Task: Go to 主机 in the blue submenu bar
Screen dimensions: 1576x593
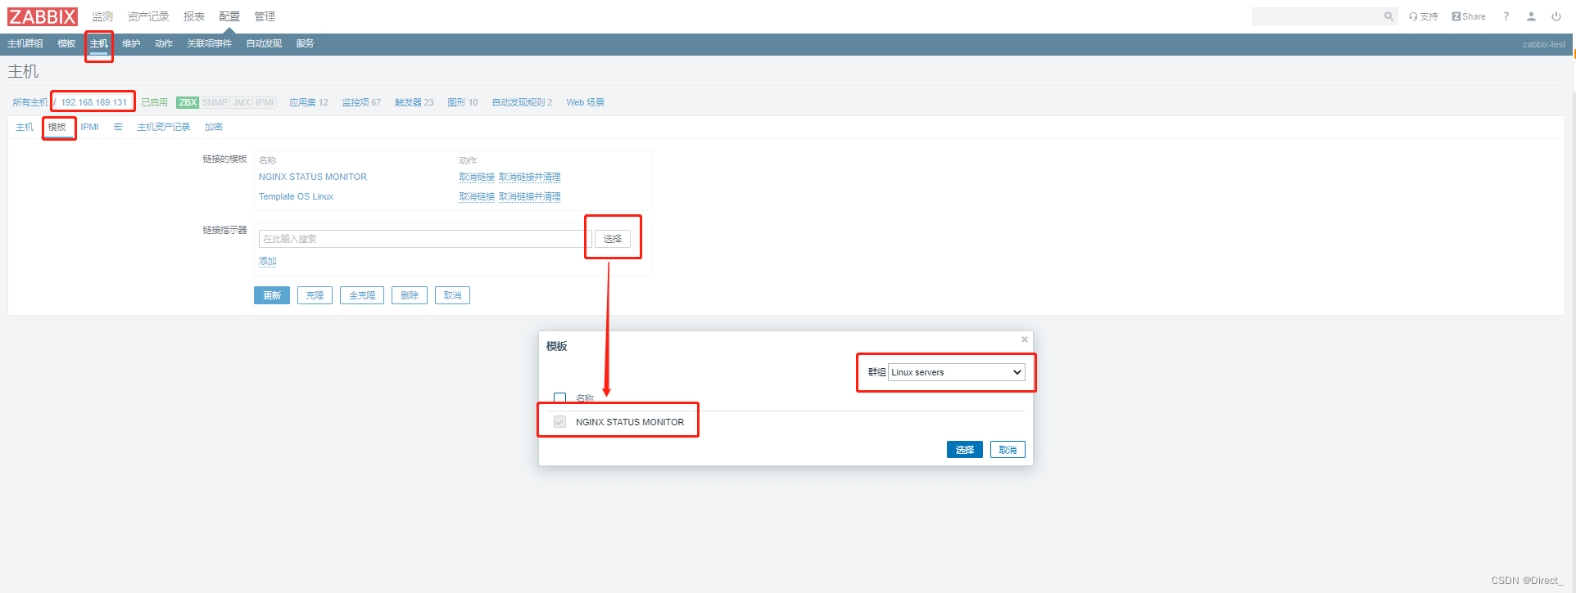Action: (99, 43)
